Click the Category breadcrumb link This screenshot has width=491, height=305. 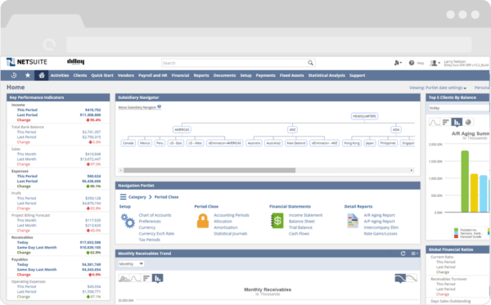point(137,197)
